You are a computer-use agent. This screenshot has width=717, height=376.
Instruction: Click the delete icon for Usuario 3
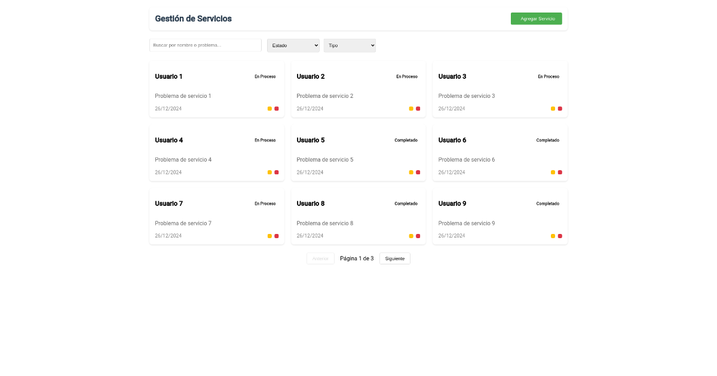(x=559, y=108)
